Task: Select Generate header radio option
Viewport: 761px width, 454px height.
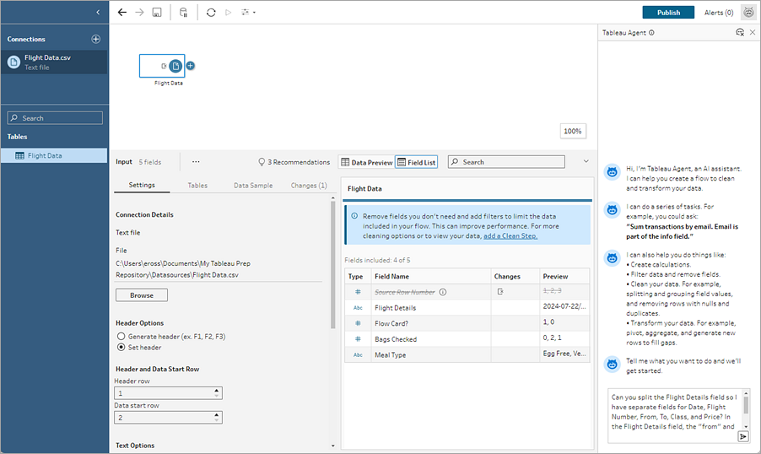Action: (x=121, y=336)
